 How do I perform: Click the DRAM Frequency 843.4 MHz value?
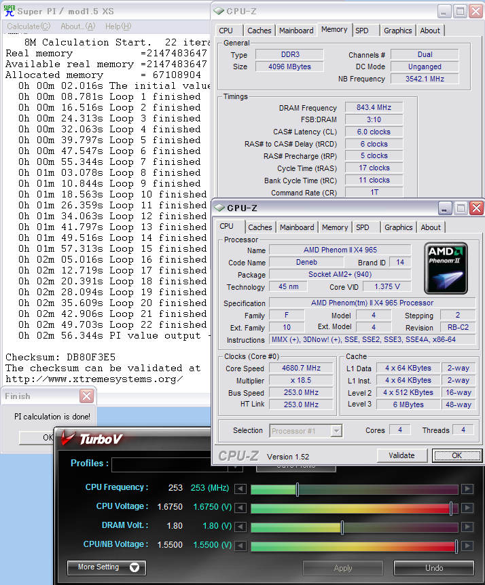pos(374,107)
